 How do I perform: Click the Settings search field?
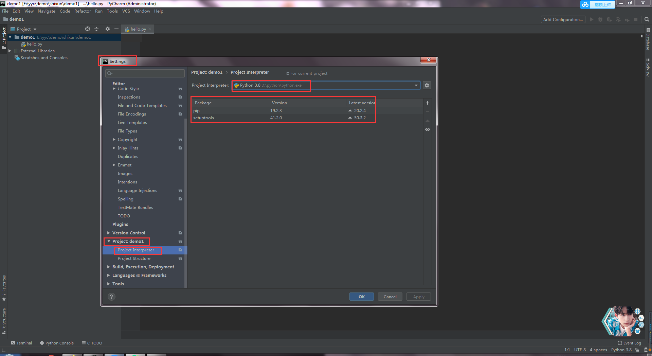(145, 73)
